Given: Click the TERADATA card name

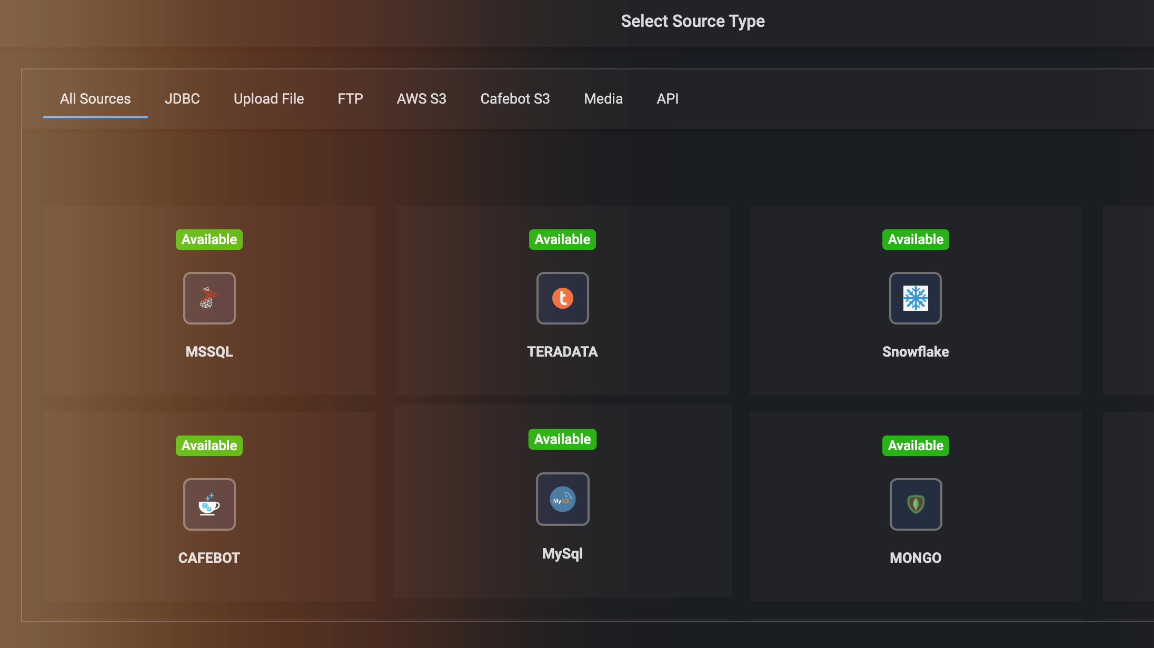Looking at the screenshot, I should pos(562,352).
